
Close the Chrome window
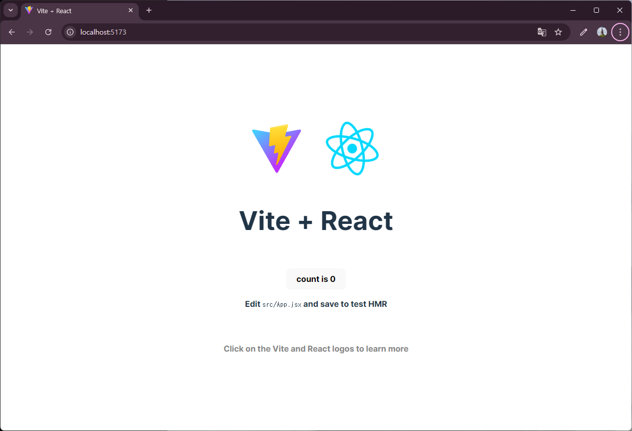click(620, 10)
